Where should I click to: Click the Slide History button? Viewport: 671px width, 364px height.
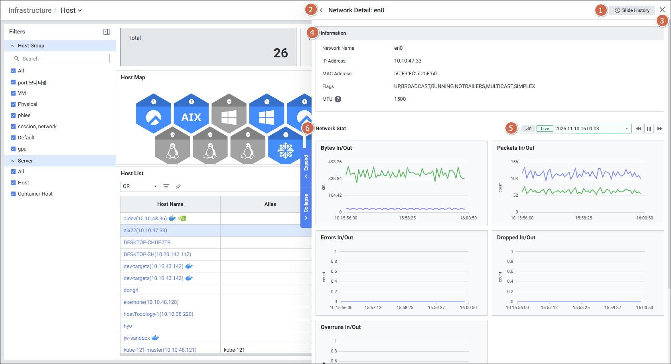point(632,10)
